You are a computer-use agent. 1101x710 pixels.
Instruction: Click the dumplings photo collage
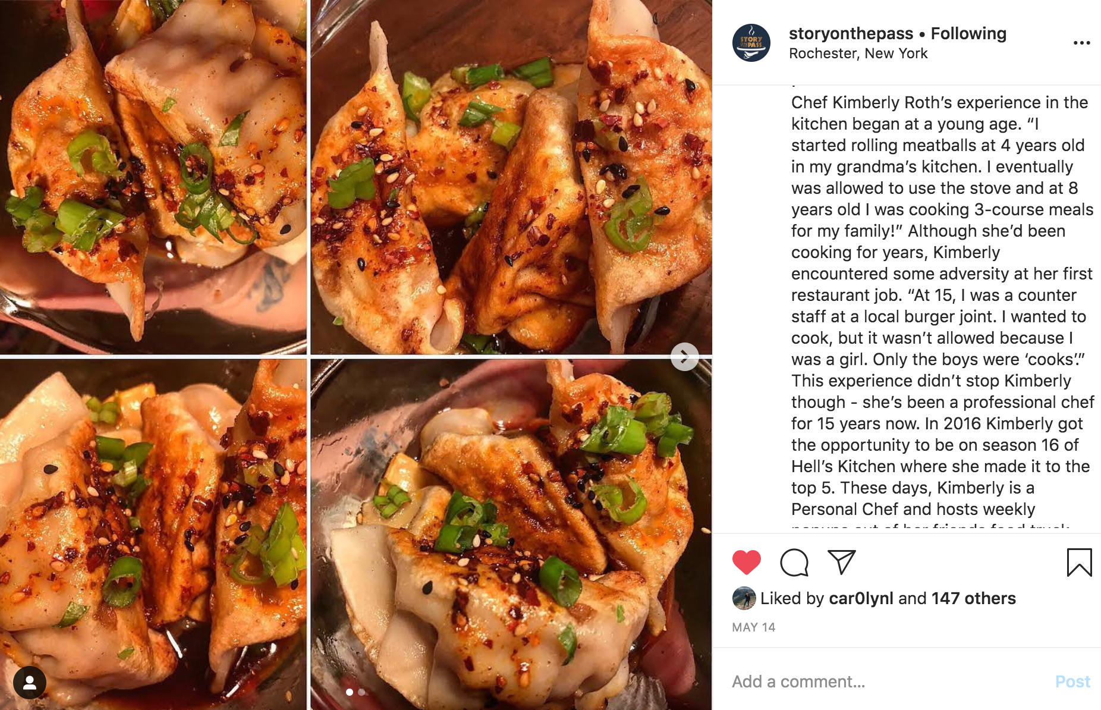coord(356,355)
